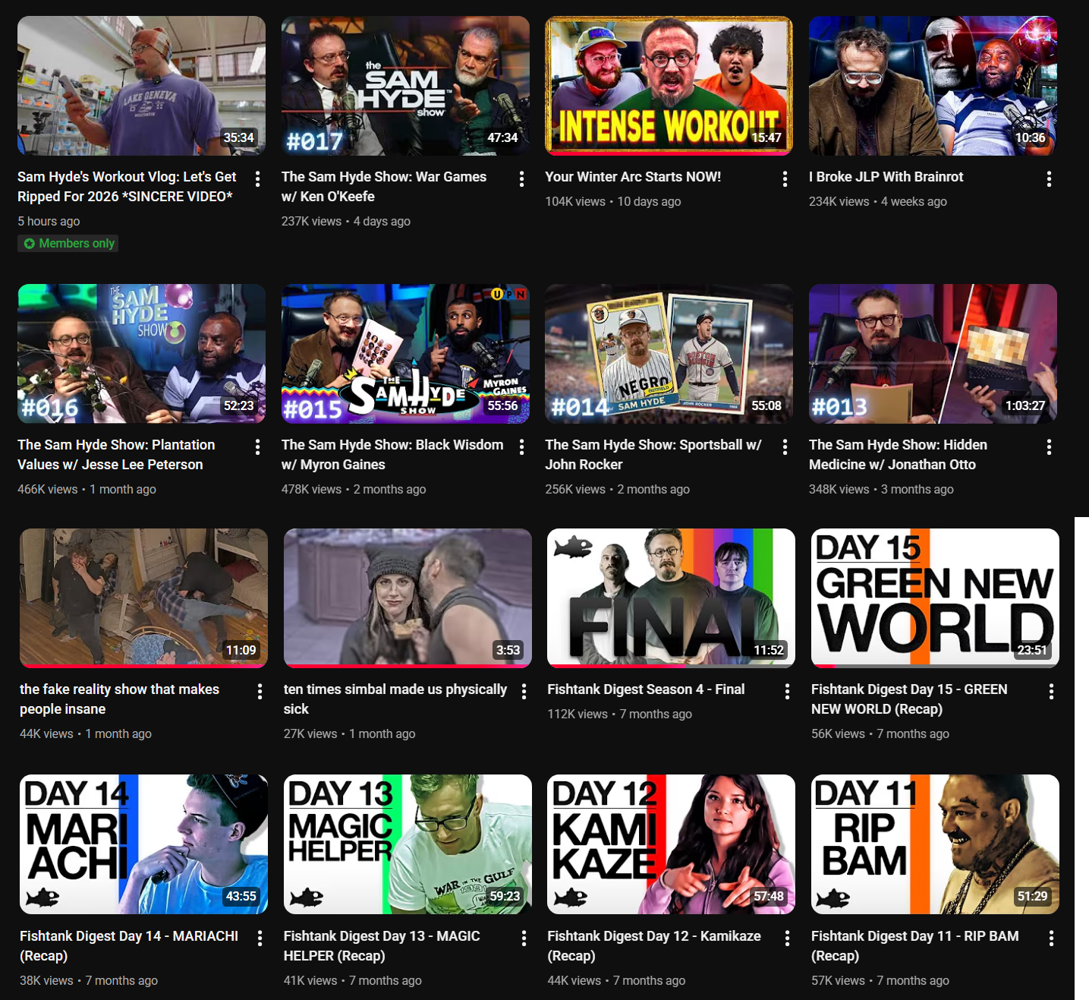1089x1000 pixels.
Task: Open the I Broke JLP With Brainrot thumbnail
Action: [x=933, y=86]
